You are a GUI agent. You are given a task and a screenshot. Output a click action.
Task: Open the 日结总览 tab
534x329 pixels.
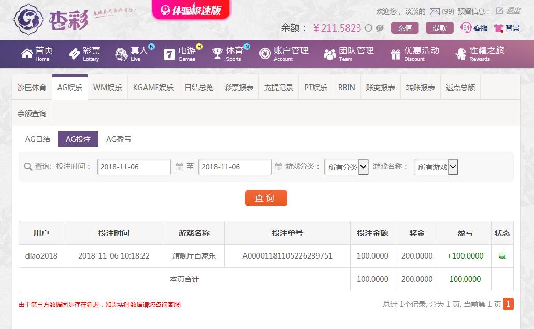[199, 88]
